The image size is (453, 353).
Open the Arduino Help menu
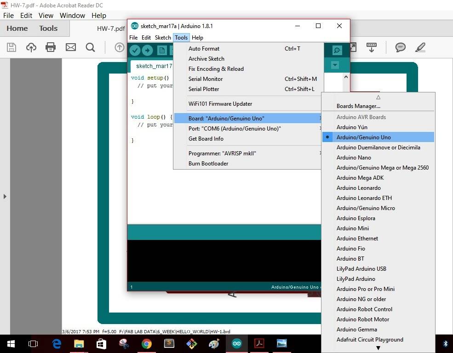[x=197, y=38]
